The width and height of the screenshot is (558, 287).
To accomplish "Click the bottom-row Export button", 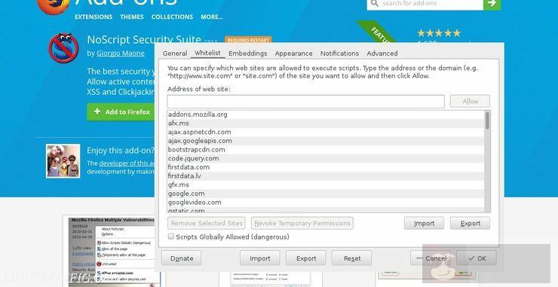I will coord(306,258).
